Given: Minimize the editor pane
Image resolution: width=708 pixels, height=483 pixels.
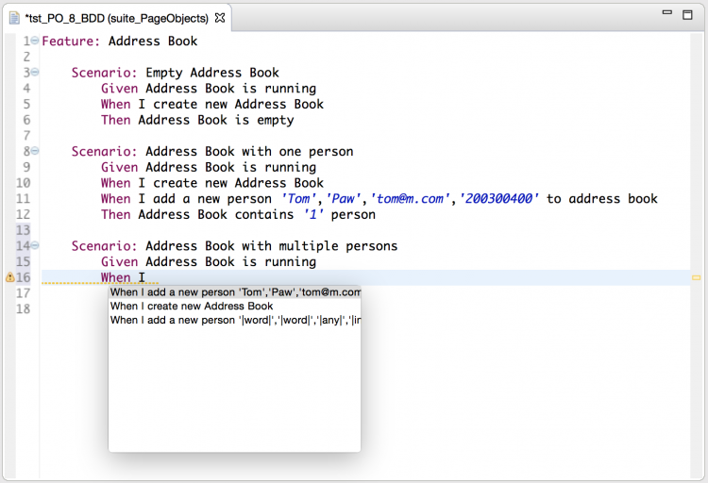Looking at the screenshot, I should (667, 14).
